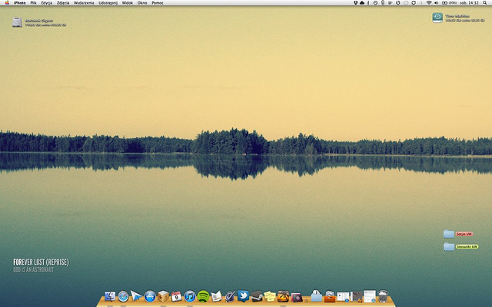This screenshot has width=492, height=307.
Task: Click the shield icon in menu bar
Action: 355,3
